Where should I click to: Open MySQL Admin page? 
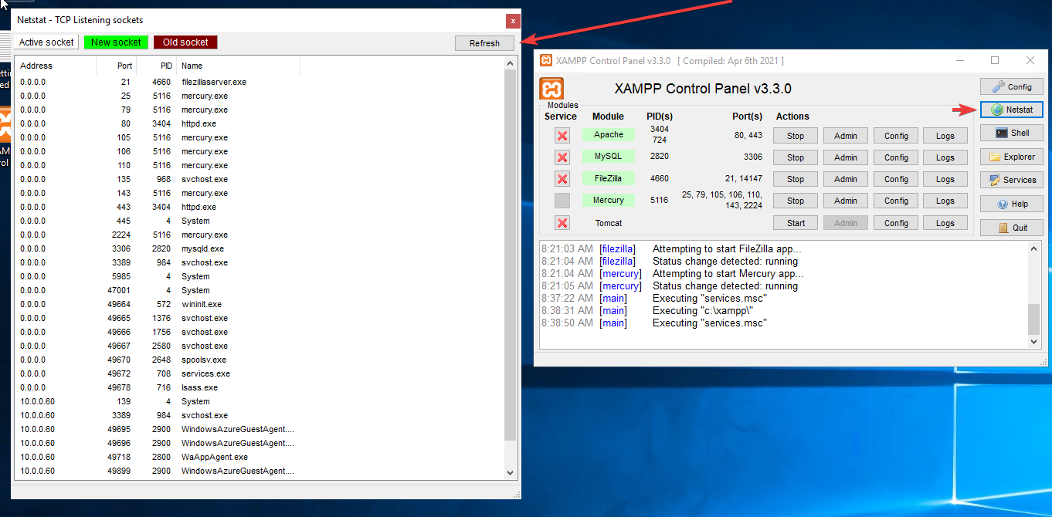click(846, 157)
